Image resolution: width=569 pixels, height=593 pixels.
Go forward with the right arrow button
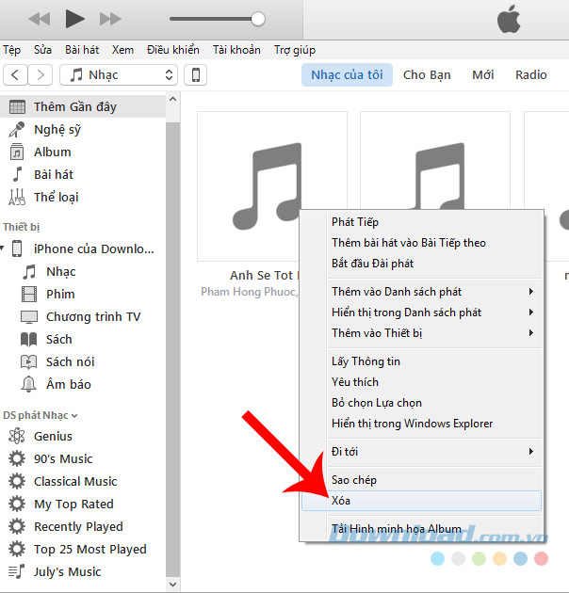pyautogui.click(x=41, y=75)
